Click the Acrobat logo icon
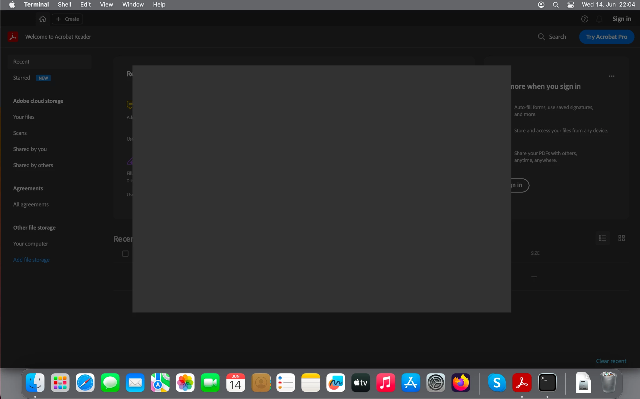 tap(13, 37)
